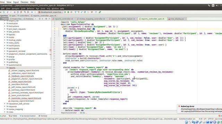222x124 pixels.
Task: Open project view settings gear icon
Action: pyautogui.click(x=46, y=19)
